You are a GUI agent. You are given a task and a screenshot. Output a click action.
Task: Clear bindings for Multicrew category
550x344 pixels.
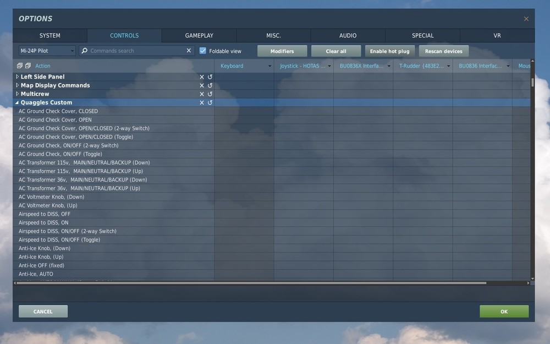pyautogui.click(x=202, y=94)
